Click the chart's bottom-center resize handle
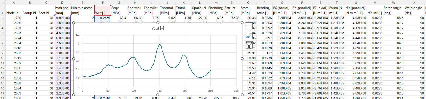The image size is (426, 99). (158, 95)
